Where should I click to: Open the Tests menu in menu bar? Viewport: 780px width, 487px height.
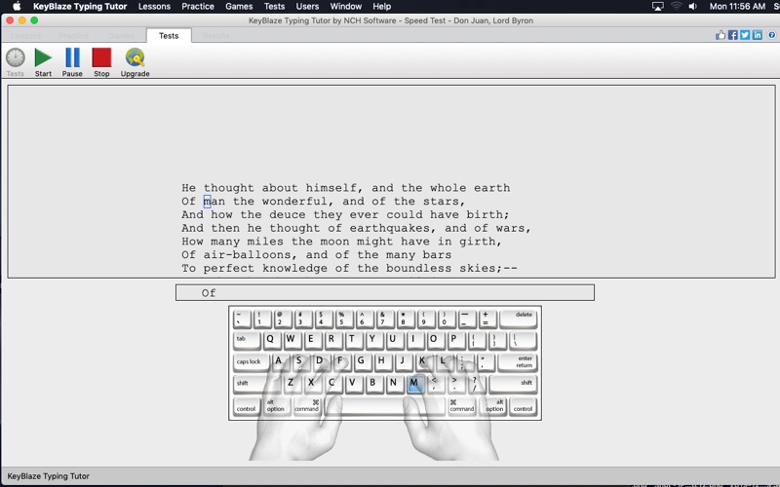coord(274,7)
